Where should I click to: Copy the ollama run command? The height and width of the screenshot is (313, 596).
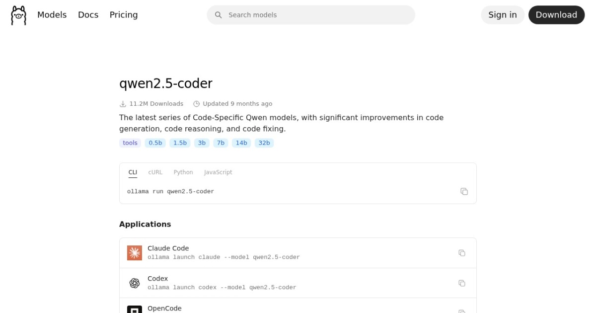click(464, 191)
